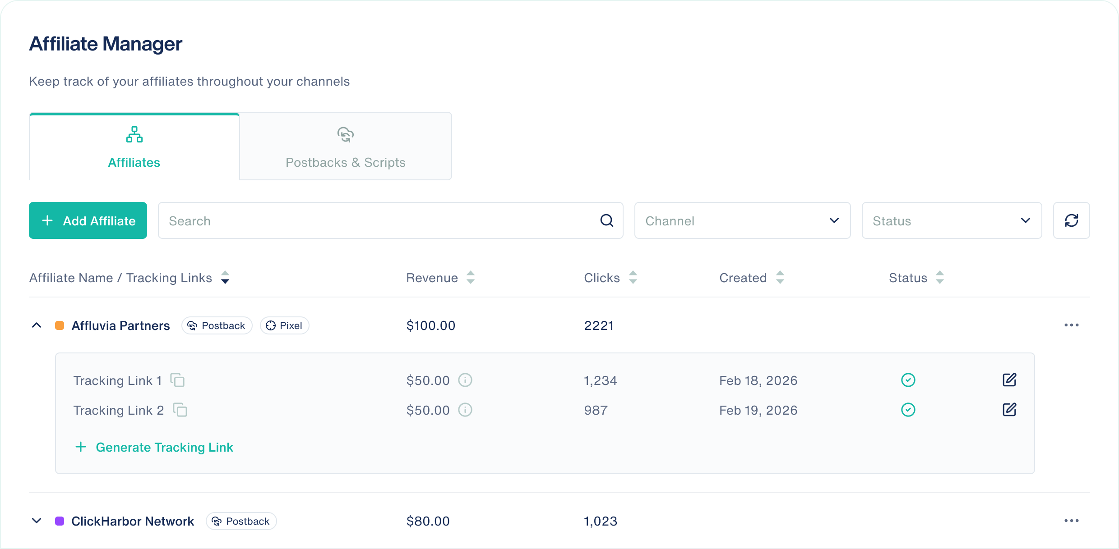Expand the ClickHarbor Network row
Viewport: 1119px width, 549px height.
pos(37,521)
